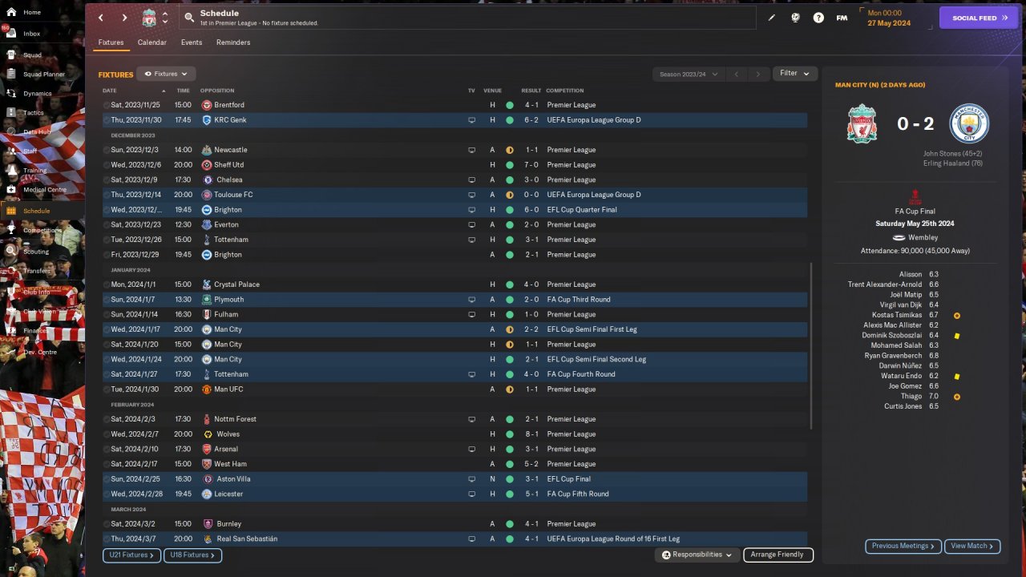The width and height of the screenshot is (1026, 577).
Task: Toggle circle beside Newcastle fixture date
Action: coord(107,150)
